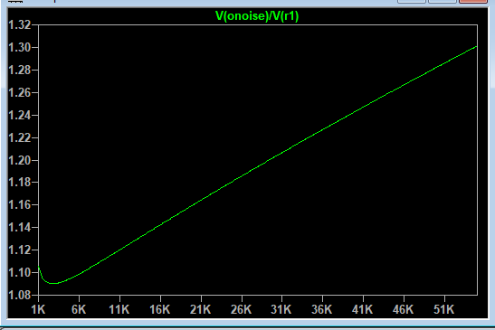495x330 pixels.
Task: Click the 1.30 vertical axis value
Action: click(x=19, y=48)
